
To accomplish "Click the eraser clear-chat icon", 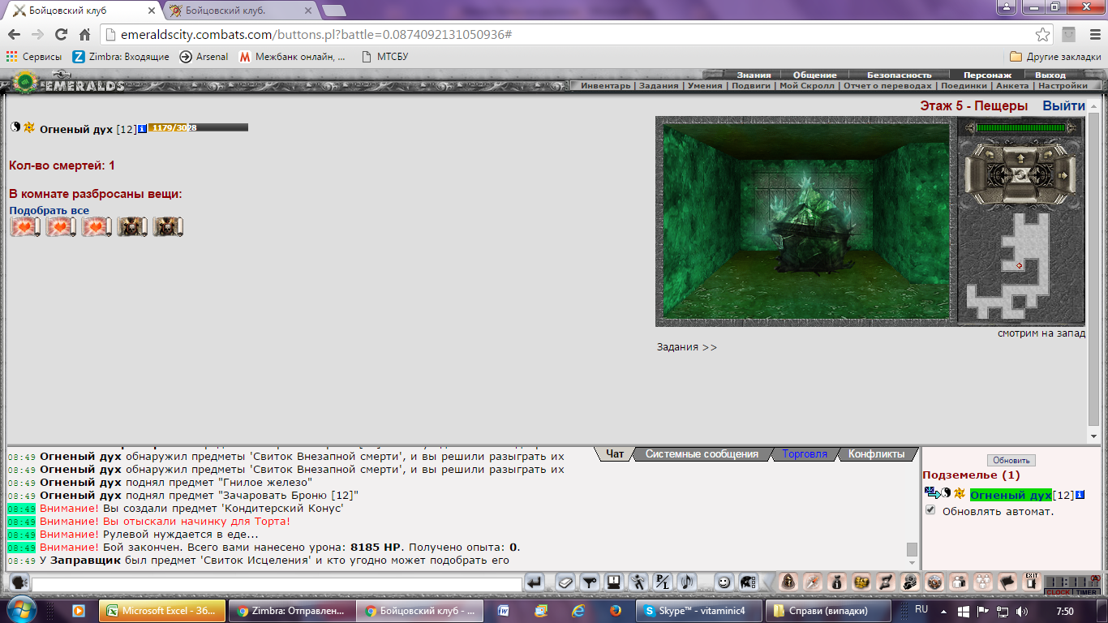I will coord(566,582).
